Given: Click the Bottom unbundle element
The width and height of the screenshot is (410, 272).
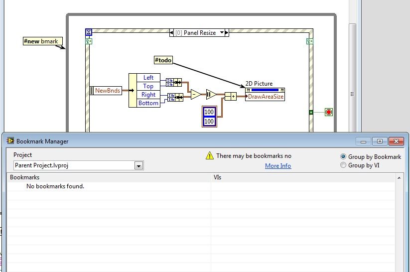Looking at the screenshot, I should coord(148,103).
